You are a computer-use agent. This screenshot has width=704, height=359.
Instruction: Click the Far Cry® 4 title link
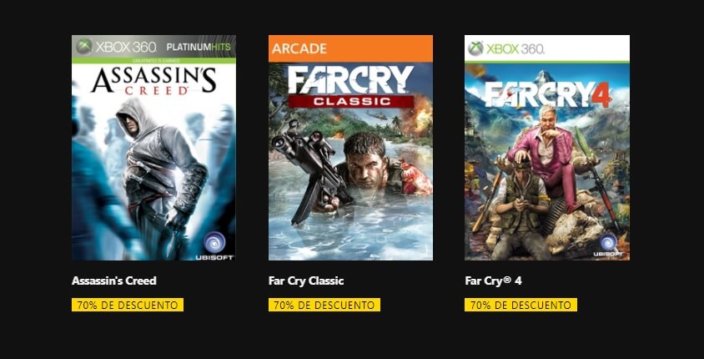494,281
